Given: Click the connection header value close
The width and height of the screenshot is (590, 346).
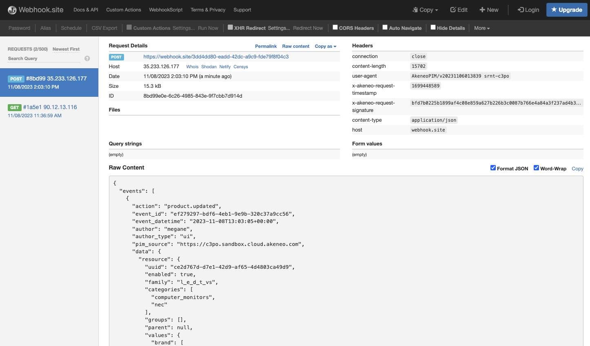Looking at the screenshot, I should [419, 56].
